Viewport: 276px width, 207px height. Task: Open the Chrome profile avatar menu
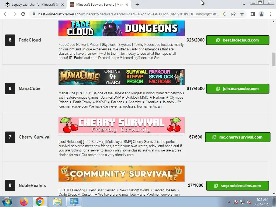tap(261, 14)
